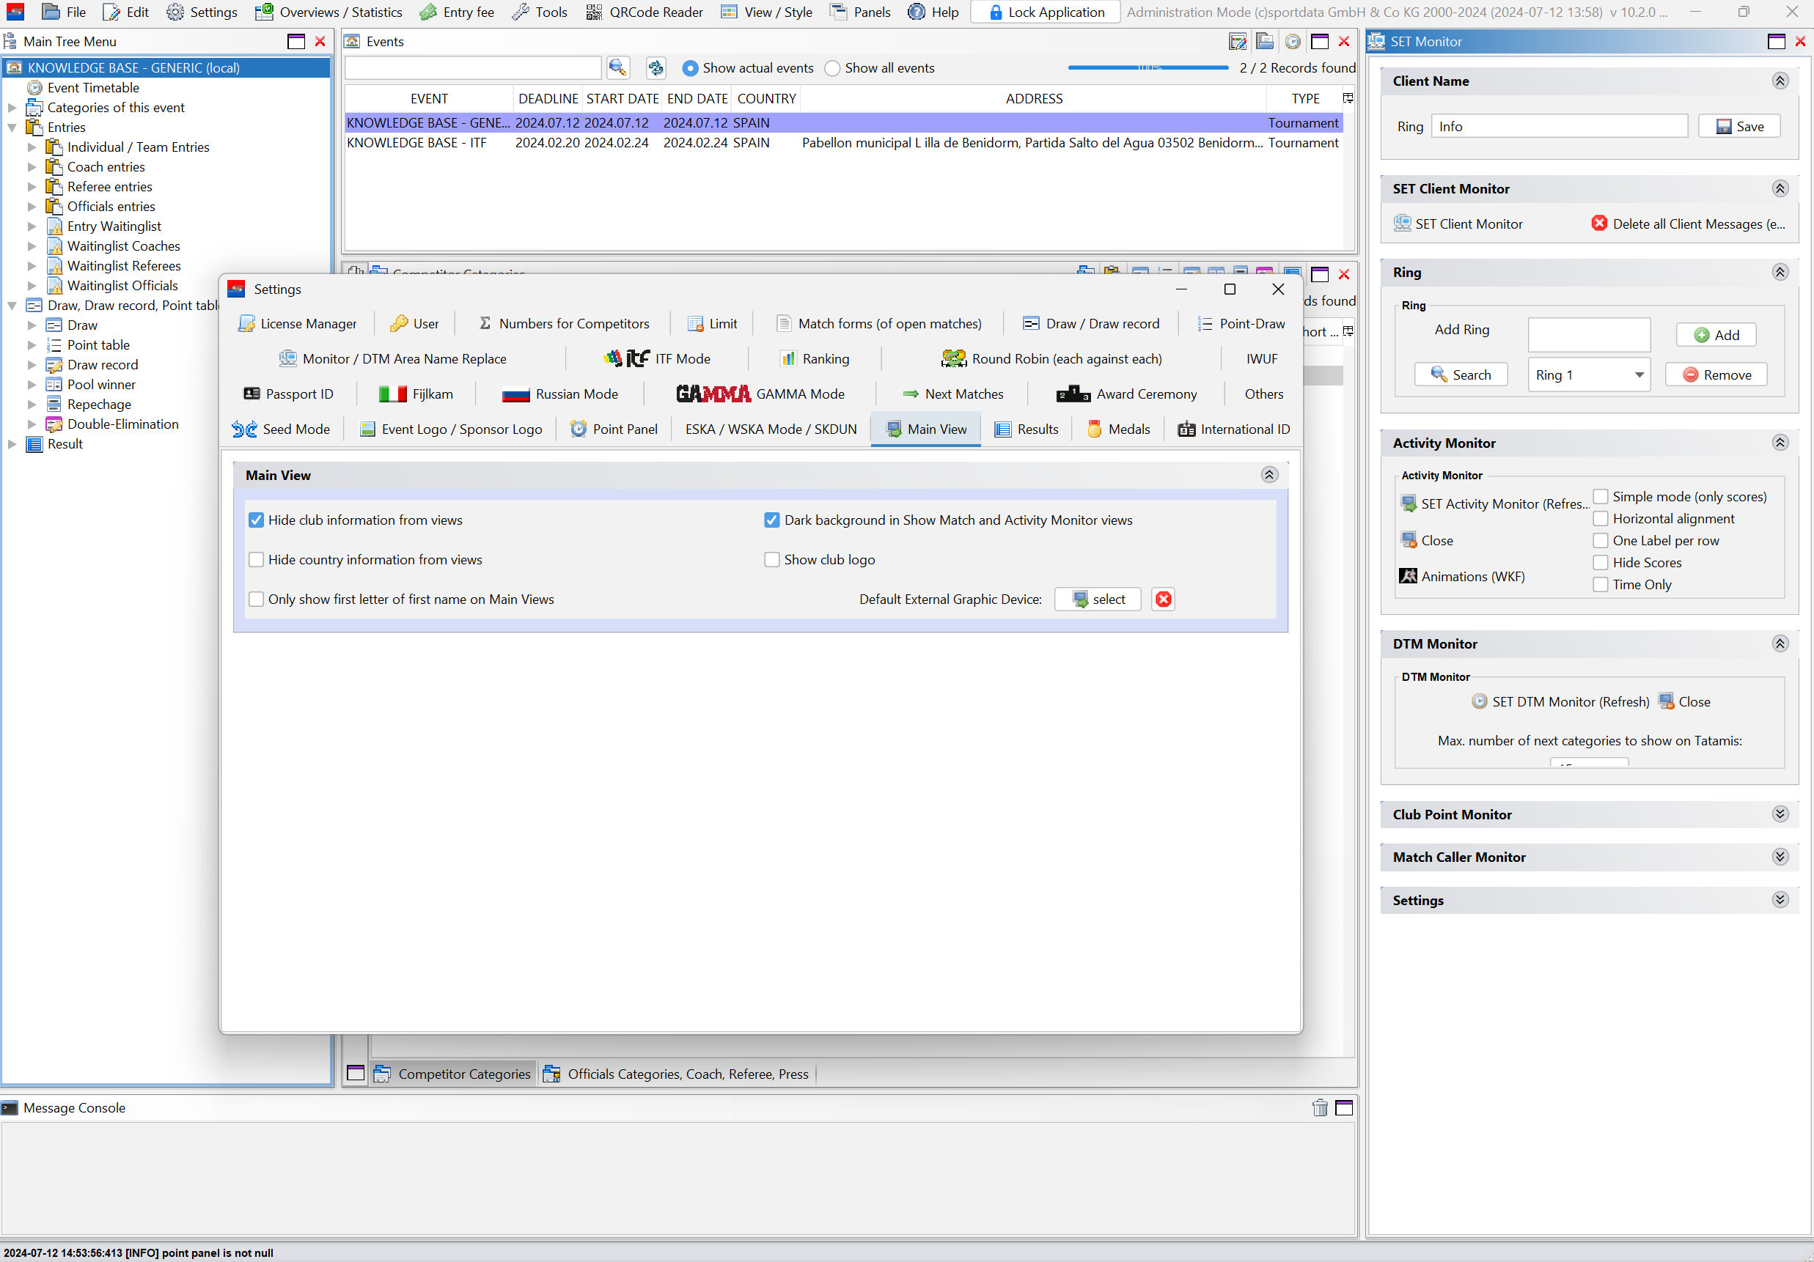Click the refresh icon next to Events search
Viewport: 1814px width, 1262px height.
[656, 68]
